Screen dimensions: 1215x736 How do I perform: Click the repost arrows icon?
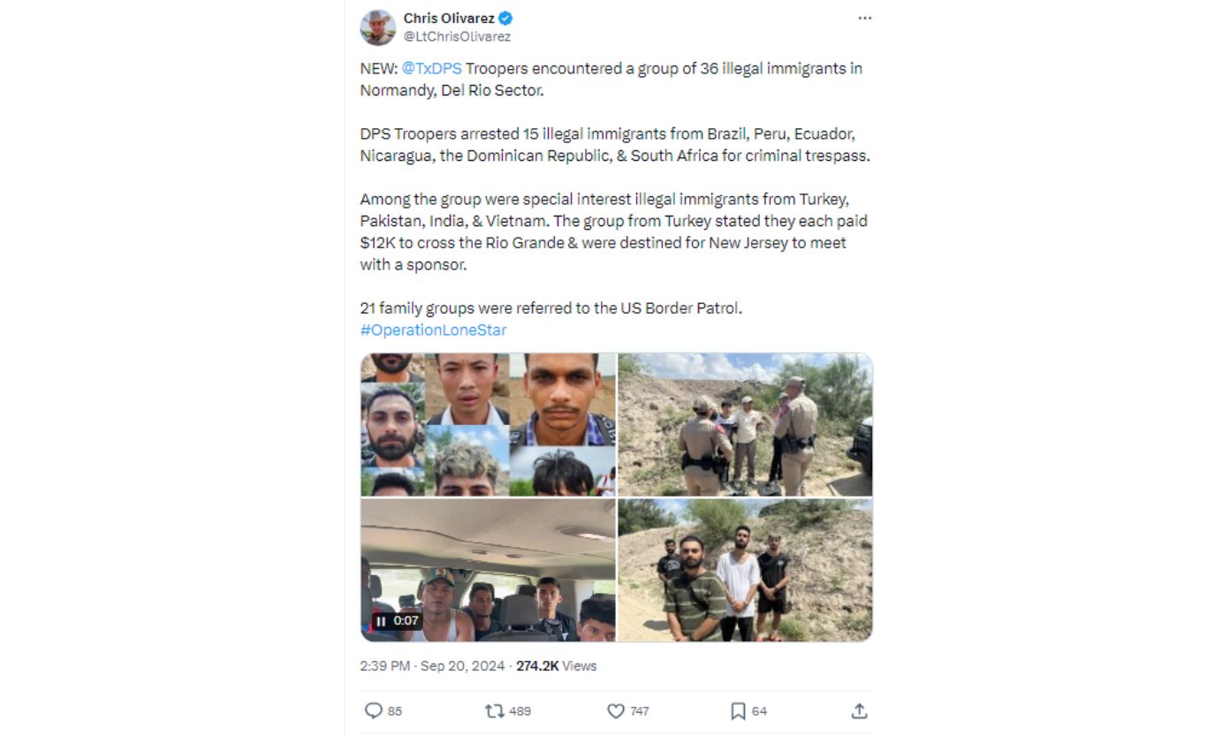pyautogui.click(x=494, y=711)
